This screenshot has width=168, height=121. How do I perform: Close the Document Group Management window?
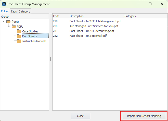pos(162,4)
